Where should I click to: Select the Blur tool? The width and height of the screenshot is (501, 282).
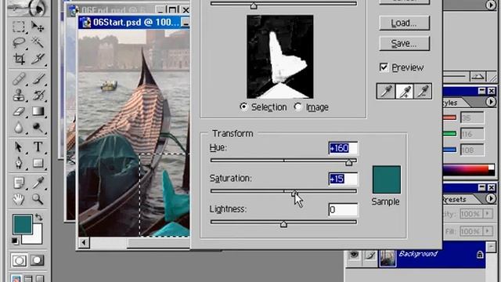(x=19, y=127)
